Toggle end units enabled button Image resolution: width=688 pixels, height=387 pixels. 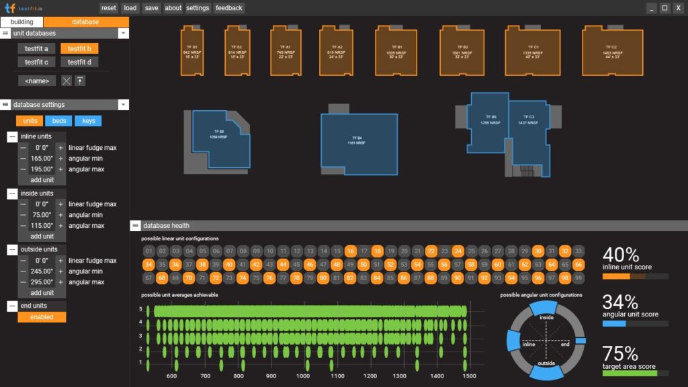[42, 317]
